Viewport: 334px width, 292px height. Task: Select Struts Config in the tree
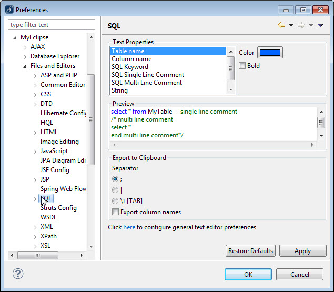click(58, 208)
